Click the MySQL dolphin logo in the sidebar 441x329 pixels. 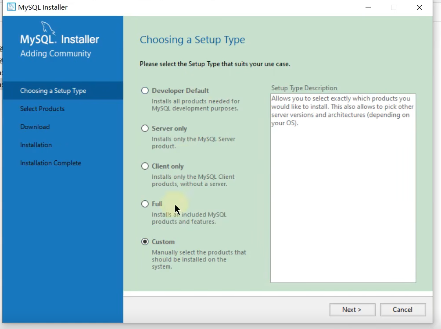48,28
